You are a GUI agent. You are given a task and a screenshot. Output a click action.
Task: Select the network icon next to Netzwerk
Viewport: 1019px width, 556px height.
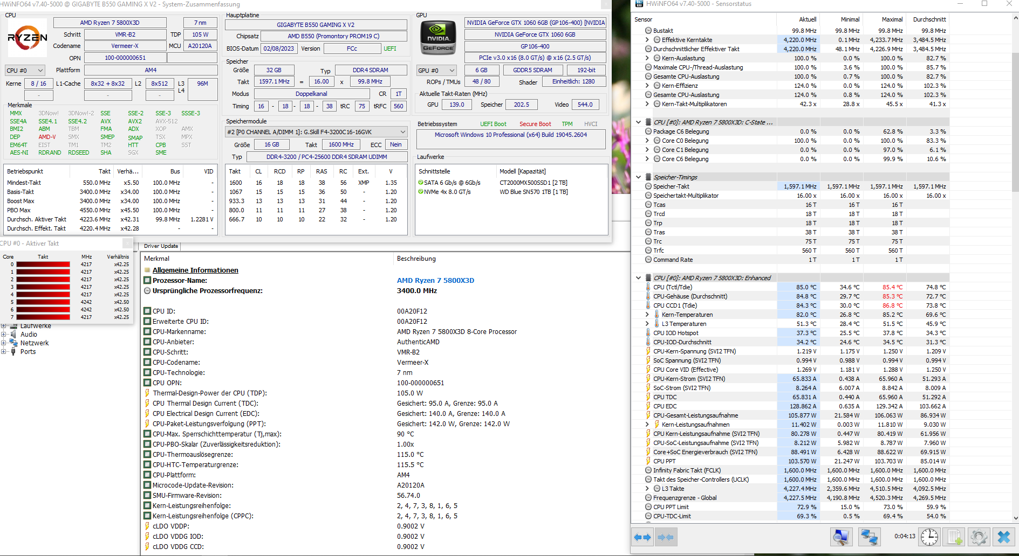click(13, 343)
